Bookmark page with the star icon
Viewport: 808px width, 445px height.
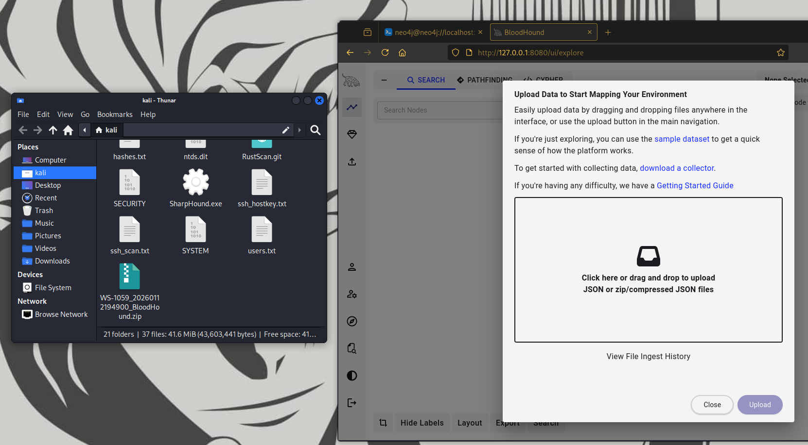pos(781,52)
